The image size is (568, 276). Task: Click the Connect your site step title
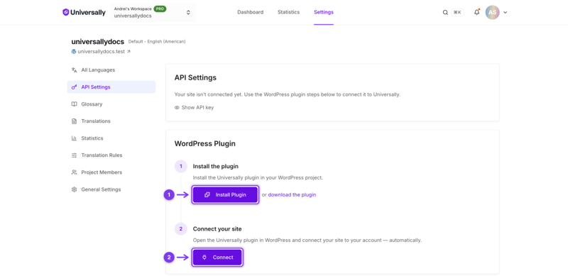pos(217,229)
